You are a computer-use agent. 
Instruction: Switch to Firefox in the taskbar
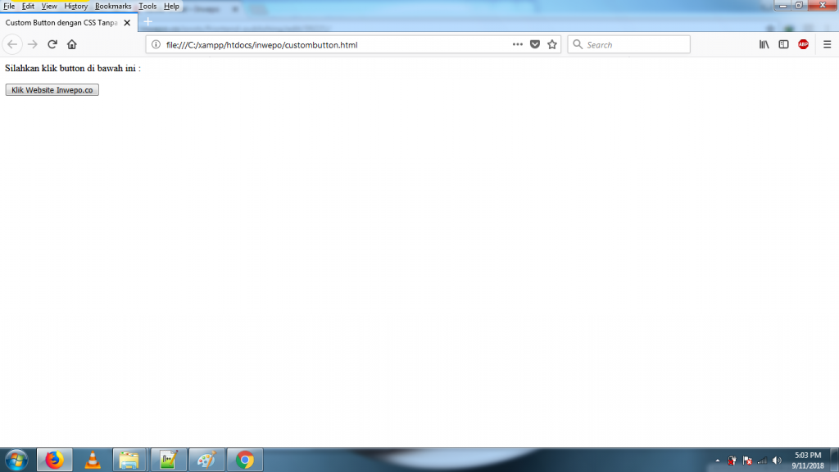[x=55, y=461]
